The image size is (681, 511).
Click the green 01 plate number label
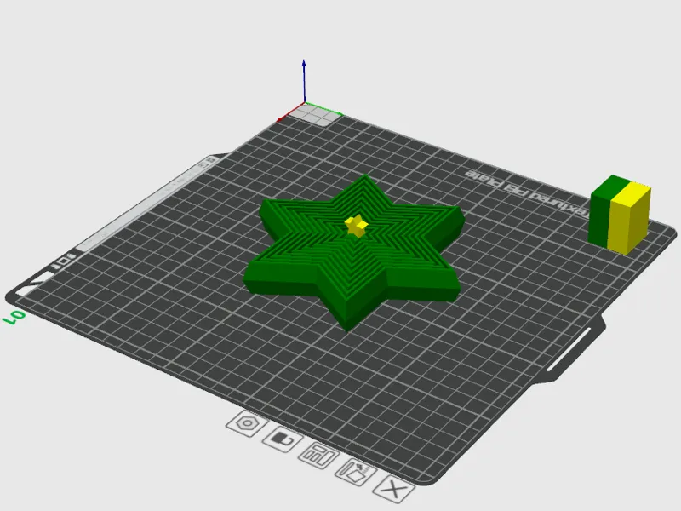(14, 318)
